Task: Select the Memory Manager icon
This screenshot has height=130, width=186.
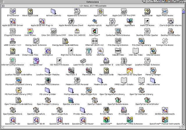Action: 153,70
